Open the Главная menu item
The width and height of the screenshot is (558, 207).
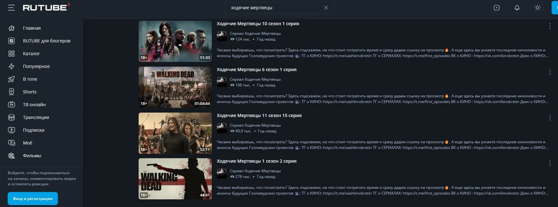tap(32, 28)
